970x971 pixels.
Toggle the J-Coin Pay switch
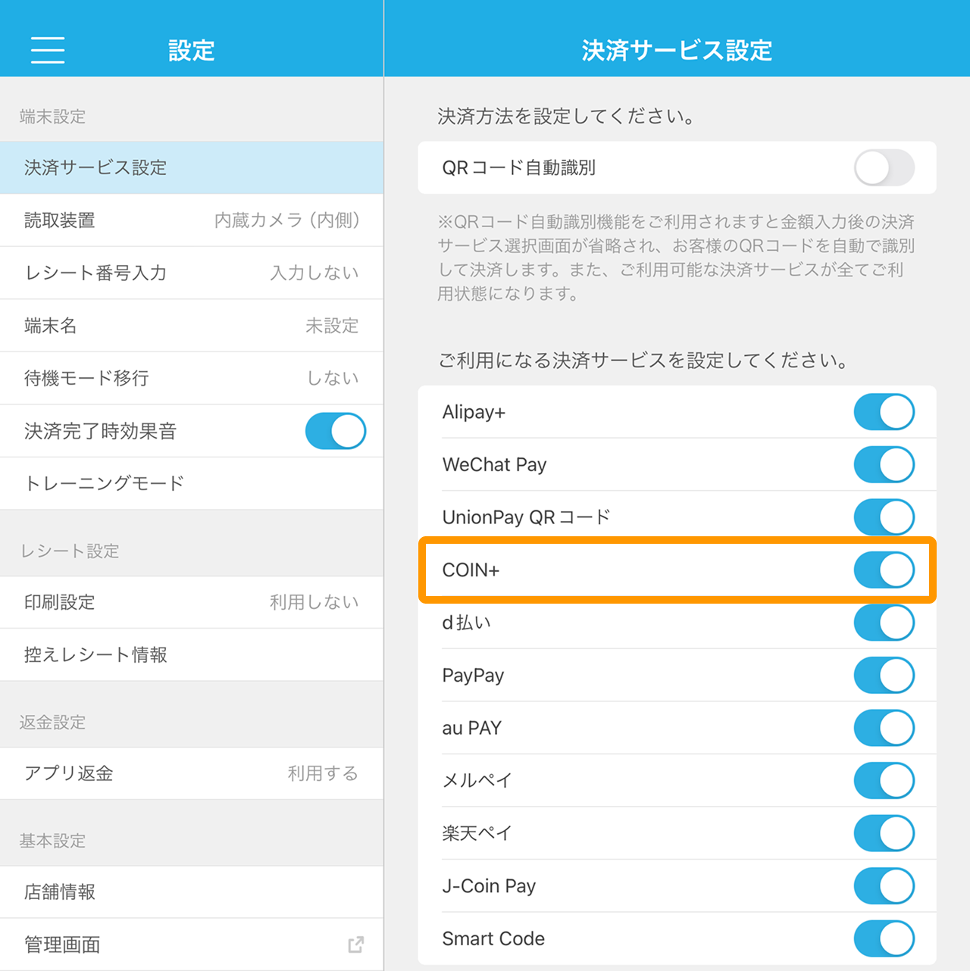pos(884,885)
